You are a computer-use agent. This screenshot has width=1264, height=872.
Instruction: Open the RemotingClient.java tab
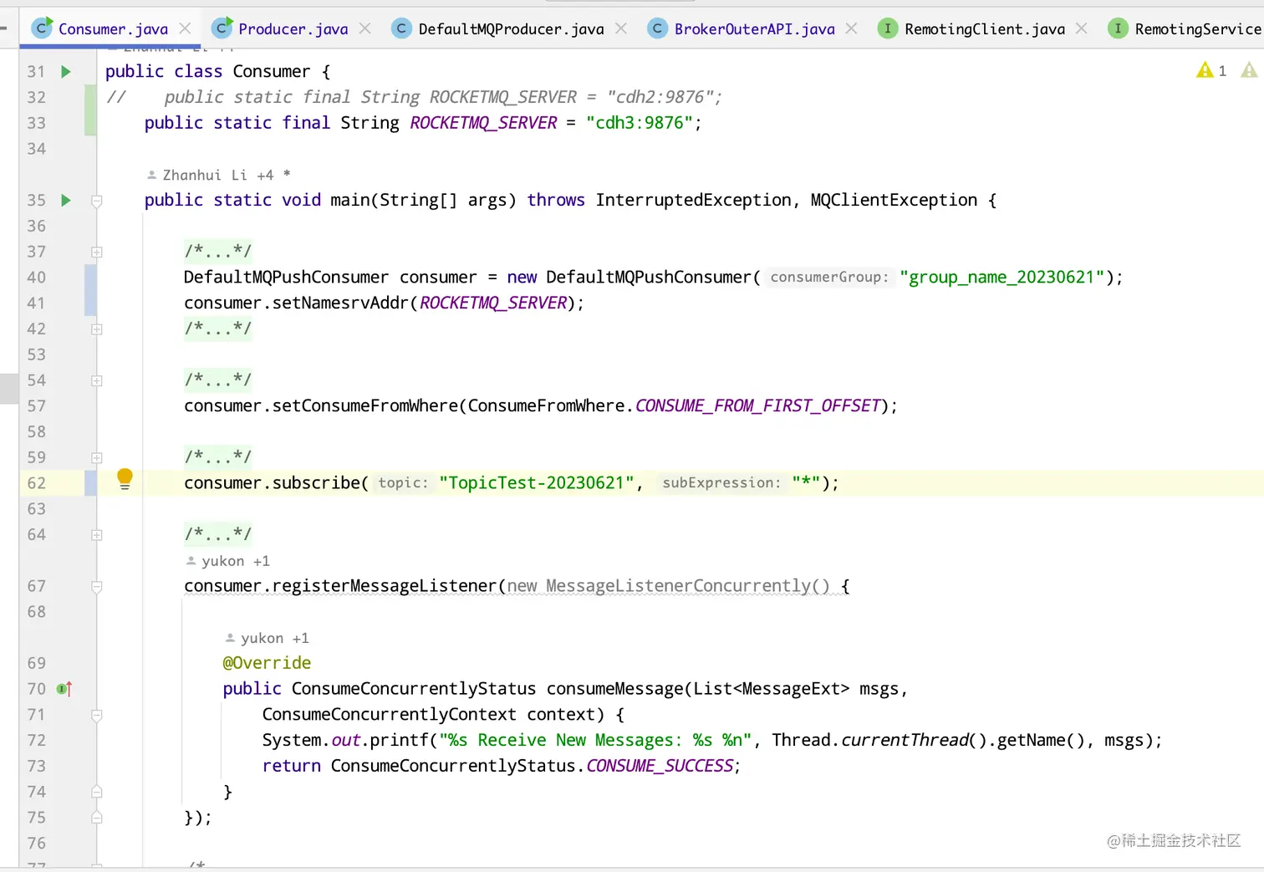984,28
